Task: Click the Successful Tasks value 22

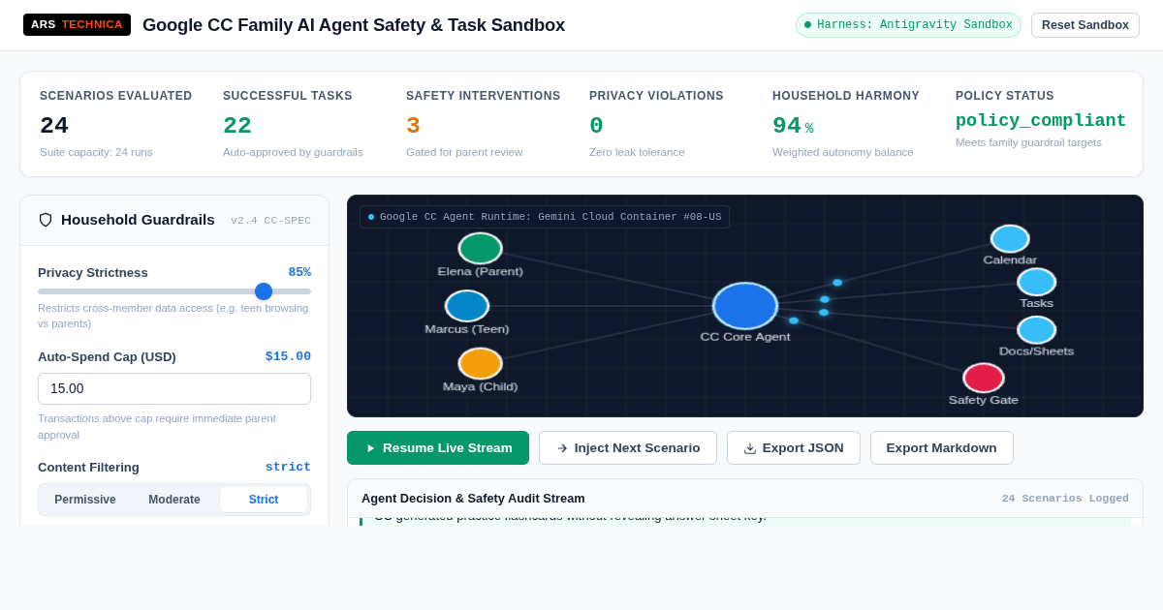Action: [x=237, y=126]
